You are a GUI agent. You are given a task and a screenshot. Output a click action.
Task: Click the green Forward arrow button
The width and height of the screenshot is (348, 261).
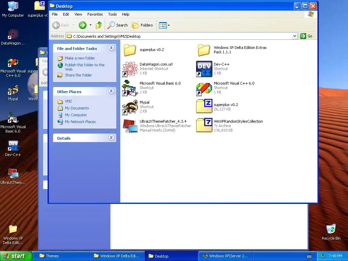click(x=83, y=25)
